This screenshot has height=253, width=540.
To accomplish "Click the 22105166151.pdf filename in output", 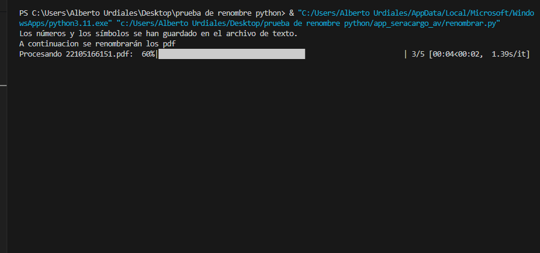I will click(x=98, y=54).
